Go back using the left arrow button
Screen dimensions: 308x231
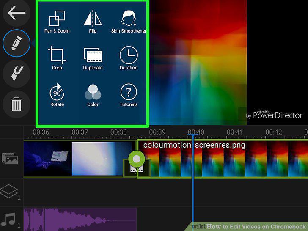tap(16, 13)
